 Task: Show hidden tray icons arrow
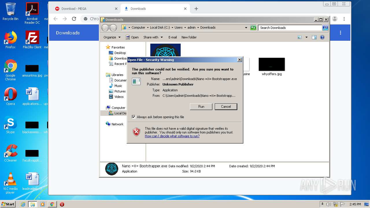[x=322, y=204]
